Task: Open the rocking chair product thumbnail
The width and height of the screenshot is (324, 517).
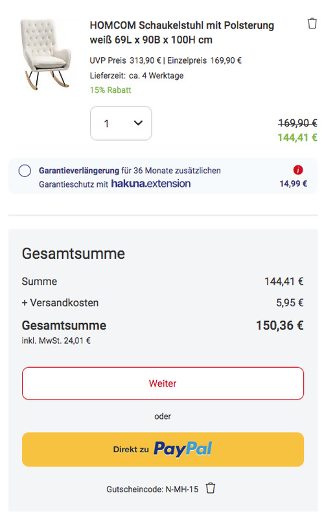Action: (x=46, y=54)
